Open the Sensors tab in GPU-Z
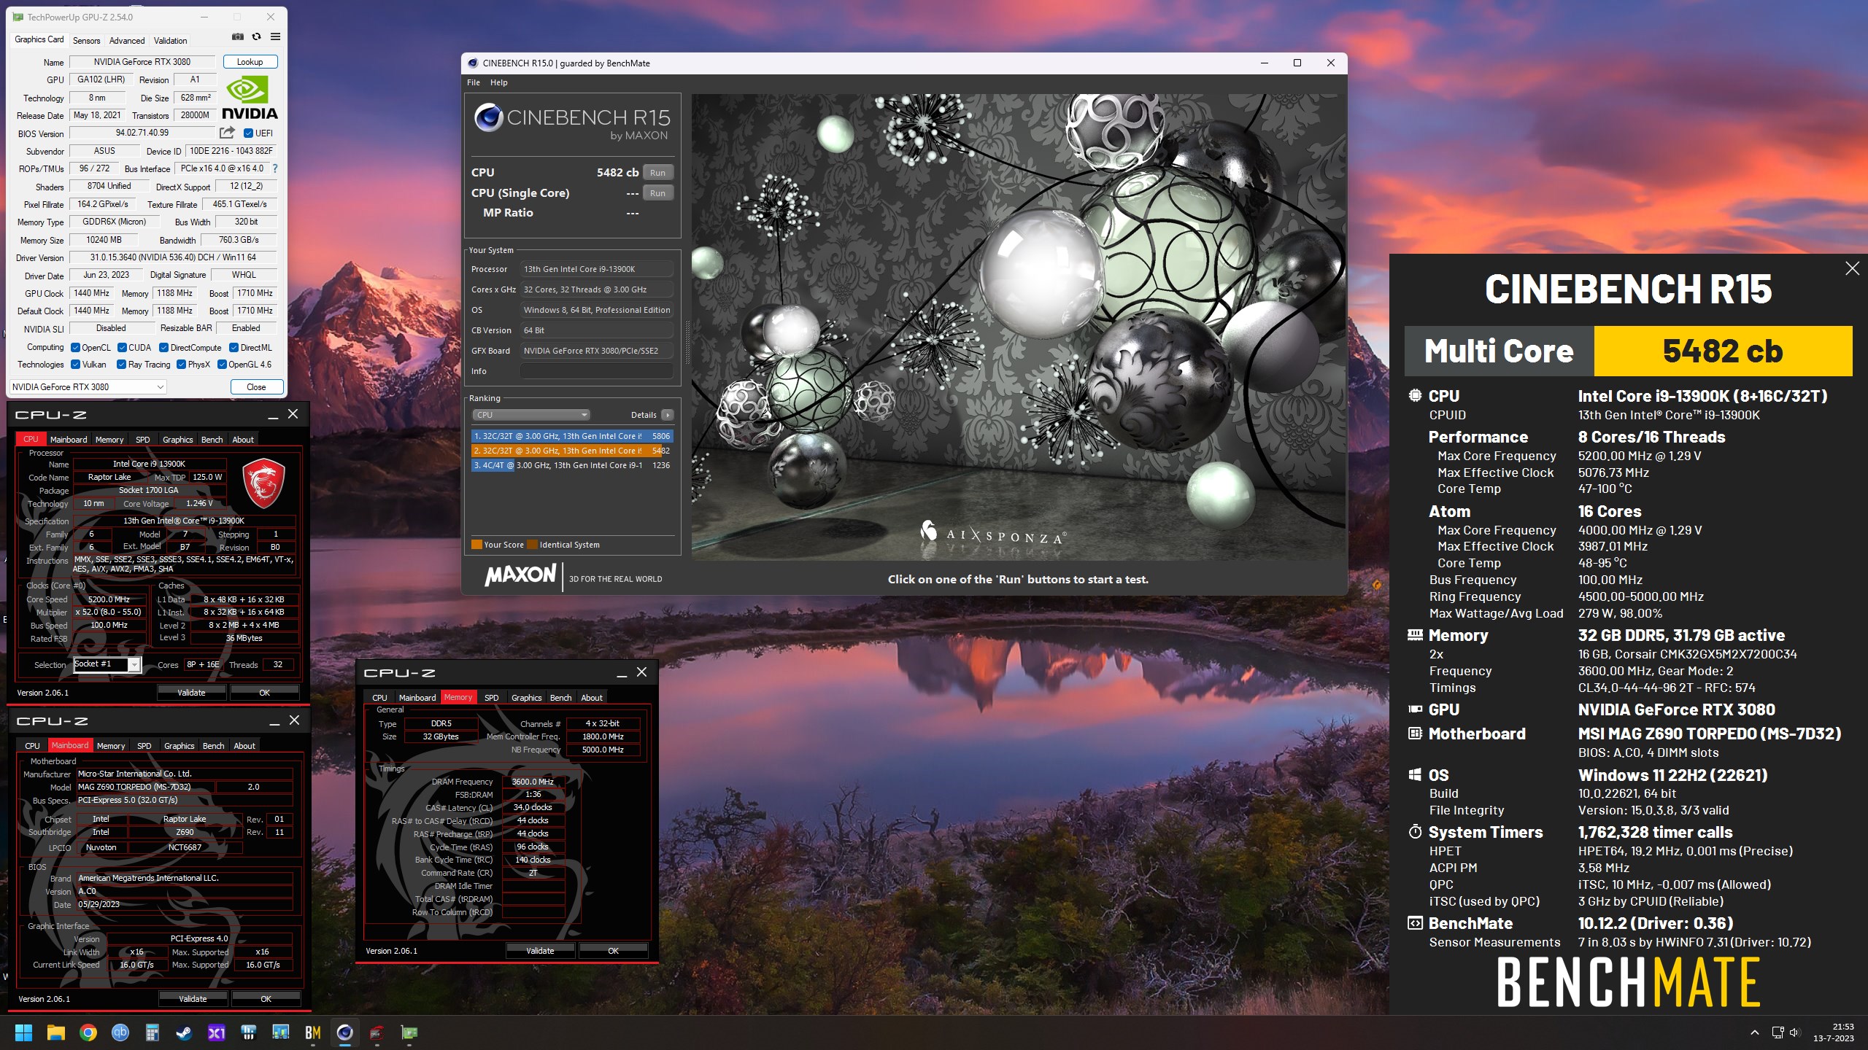 86,41
